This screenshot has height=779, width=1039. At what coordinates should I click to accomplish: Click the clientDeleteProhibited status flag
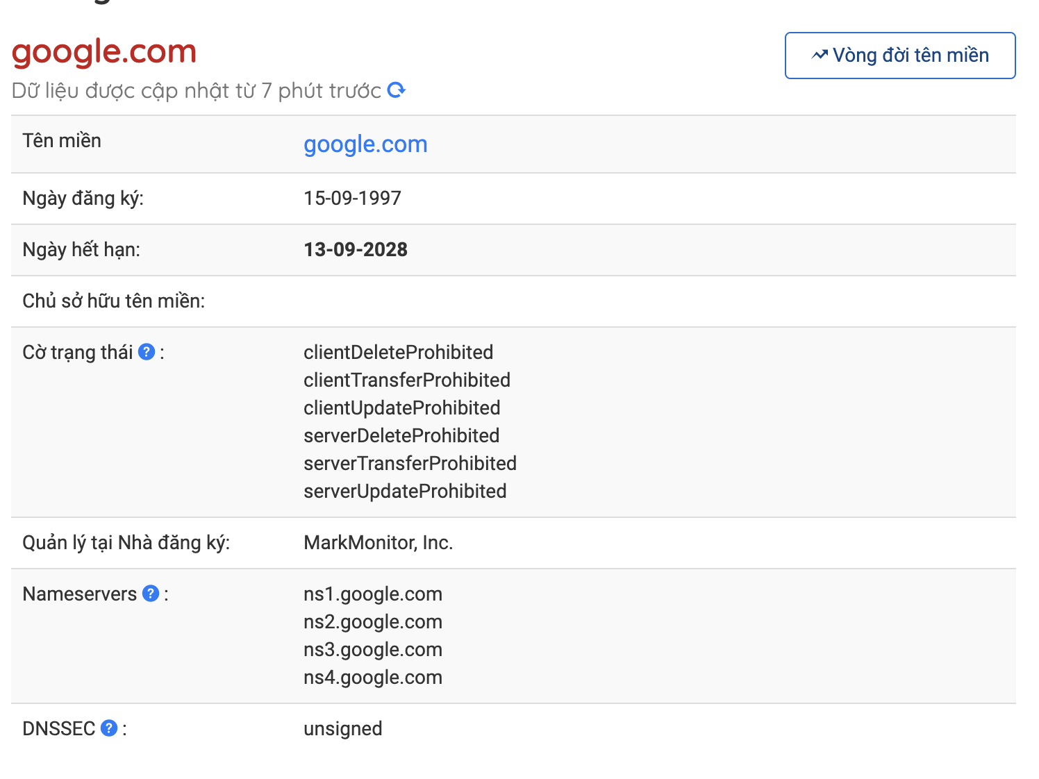click(398, 352)
